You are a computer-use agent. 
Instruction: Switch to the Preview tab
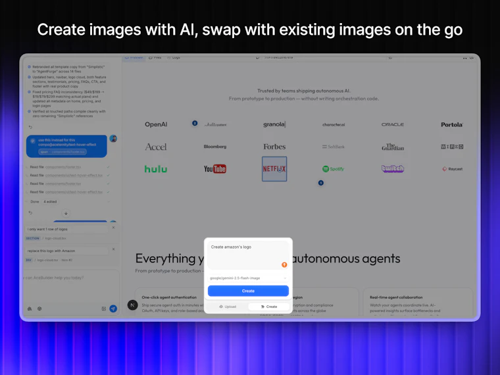click(x=134, y=58)
